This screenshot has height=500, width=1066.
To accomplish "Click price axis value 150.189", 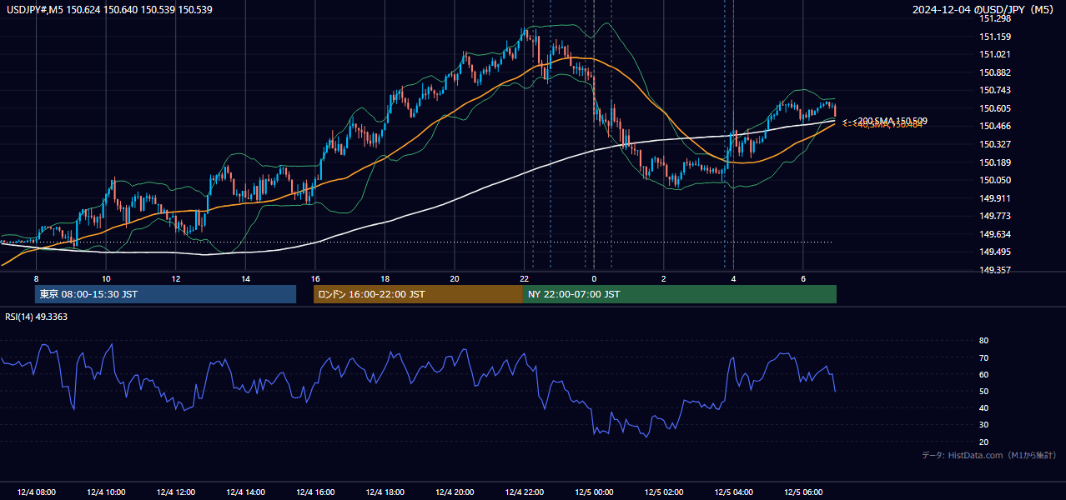I will click(994, 162).
